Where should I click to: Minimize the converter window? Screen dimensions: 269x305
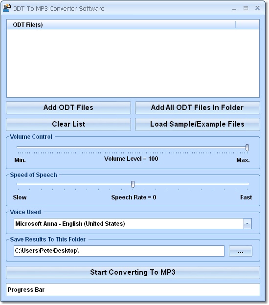tap(234, 8)
